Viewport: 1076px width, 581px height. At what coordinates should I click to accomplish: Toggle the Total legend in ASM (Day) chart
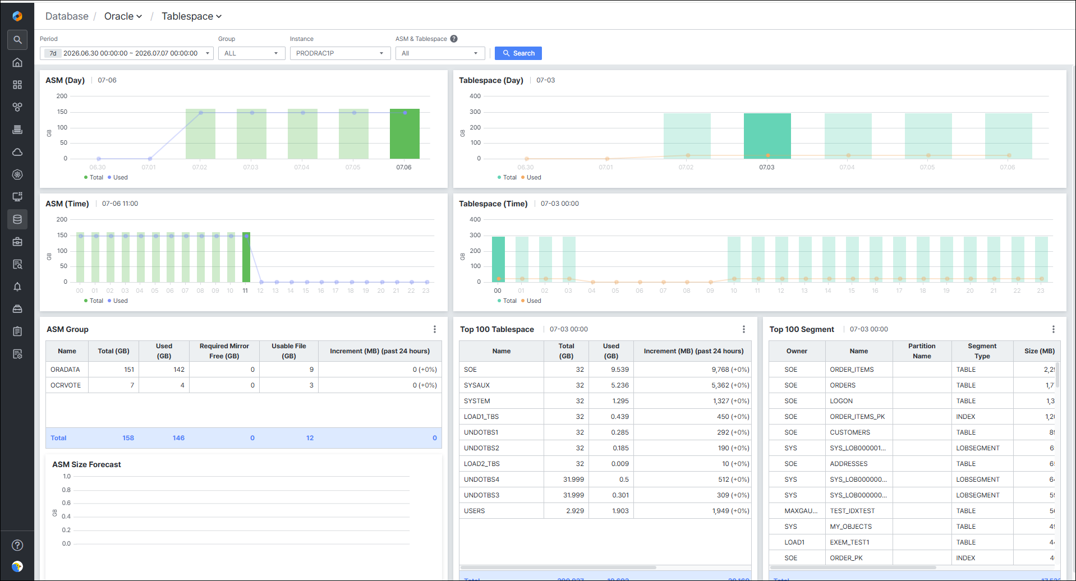(94, 177)
